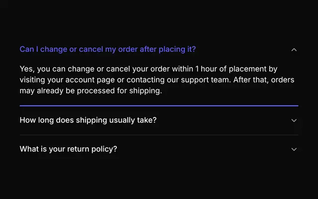Click the gray separator above the return policy question
Screen dimensions: 318x199
tap(159, 135)
